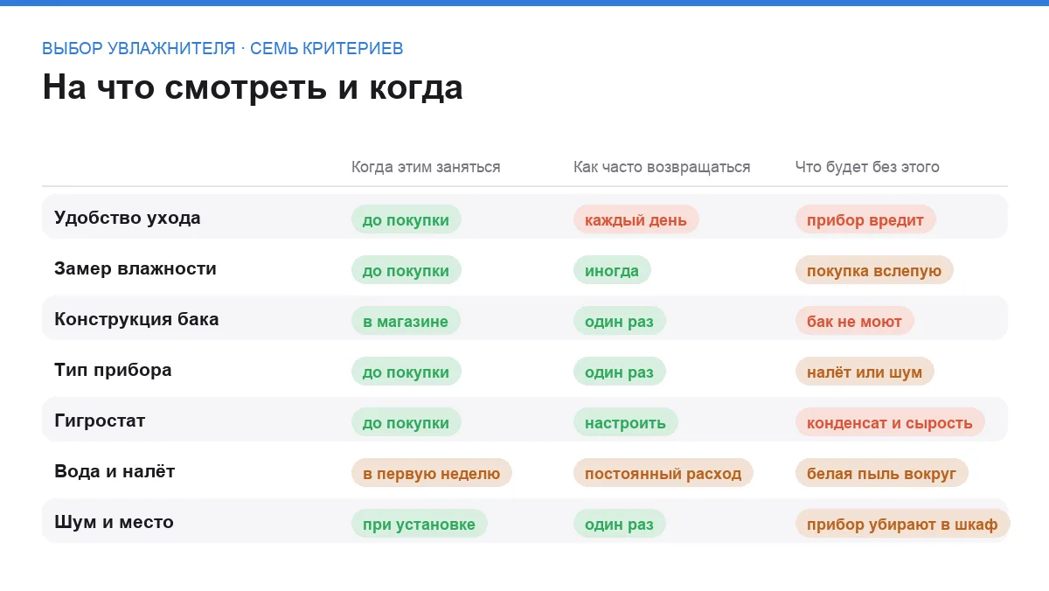Select "до покупки" tag in Удобство ухода row
The height and width of the screenshot is (591, 1049).
pos(406,219)
